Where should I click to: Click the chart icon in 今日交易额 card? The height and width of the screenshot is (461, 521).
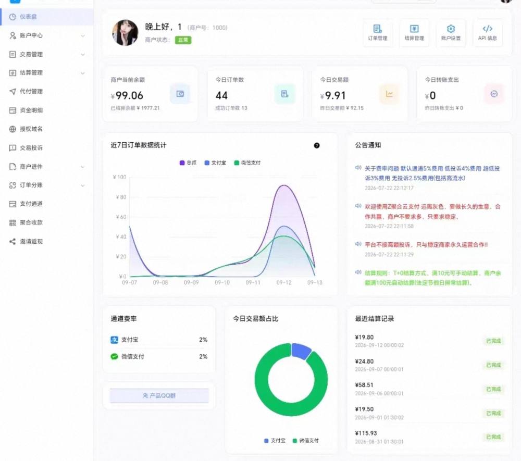389,94
